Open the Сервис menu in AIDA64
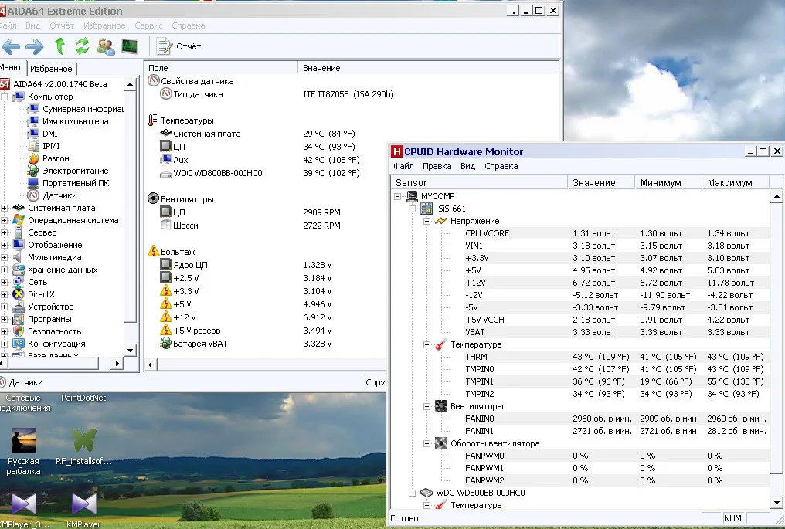785x529 pixels. point(149,25)
